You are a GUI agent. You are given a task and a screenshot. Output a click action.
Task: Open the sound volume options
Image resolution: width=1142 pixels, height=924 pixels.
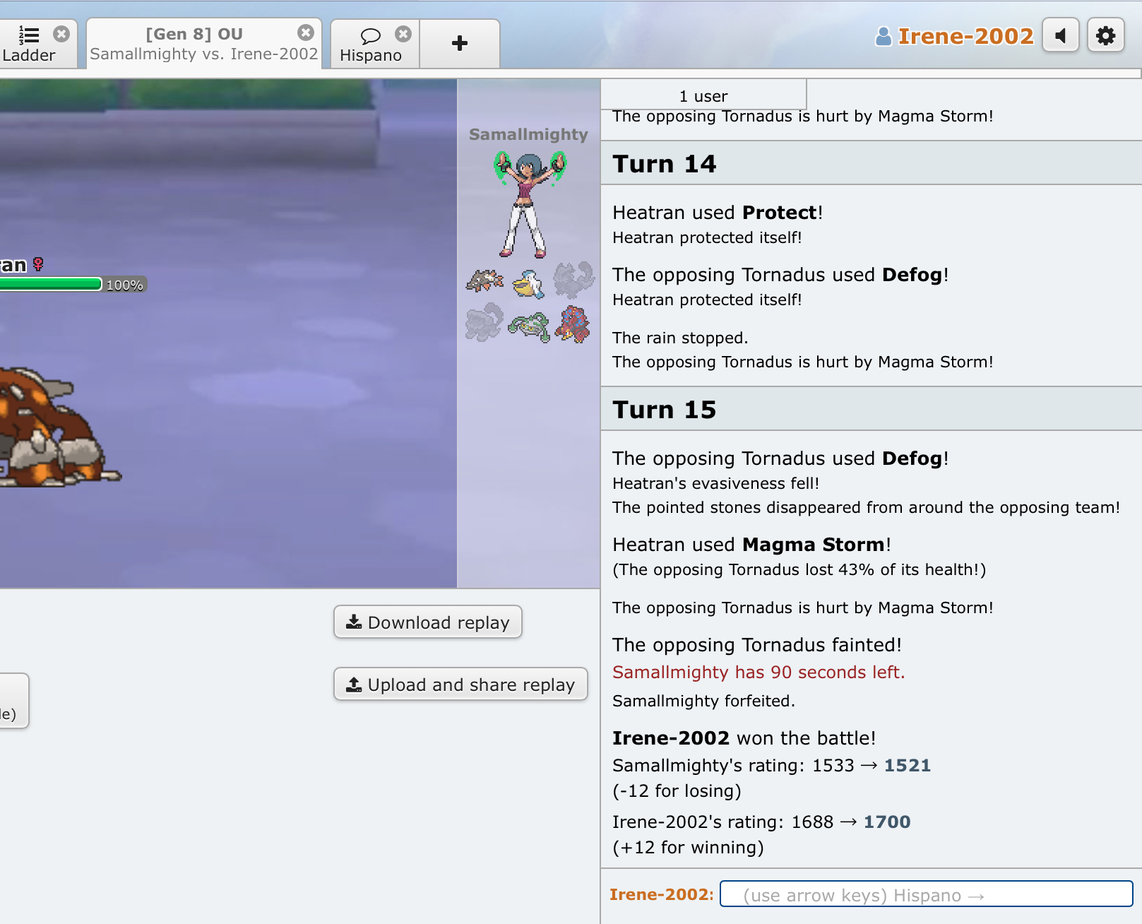1061,35
